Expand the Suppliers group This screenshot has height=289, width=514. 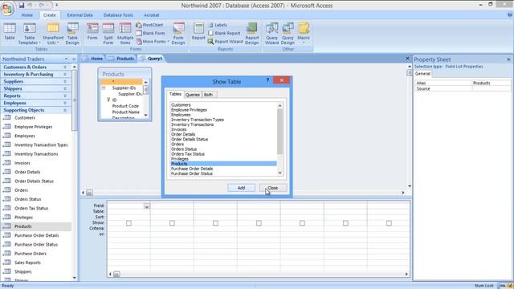65,82
